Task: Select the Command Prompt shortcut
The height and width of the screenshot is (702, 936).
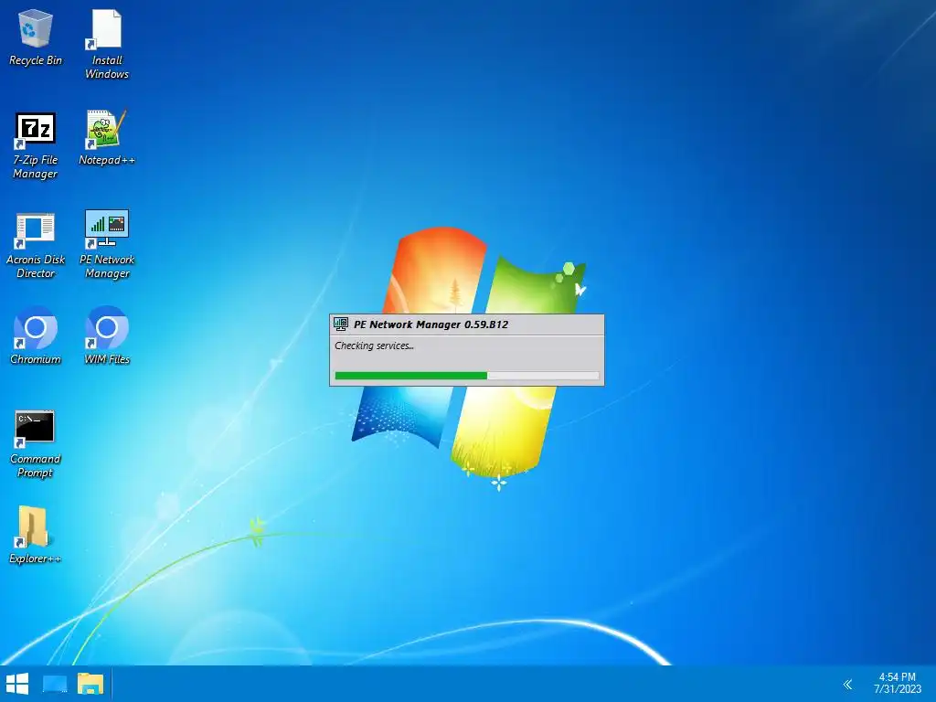Action: point(36,444)
